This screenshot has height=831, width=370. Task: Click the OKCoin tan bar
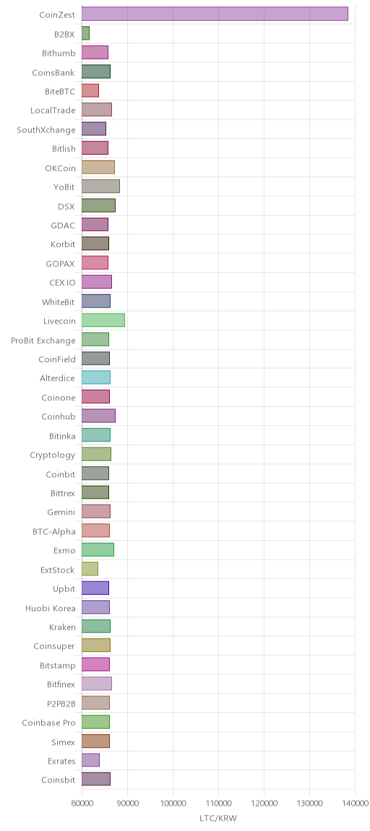(x=98, y=167)
